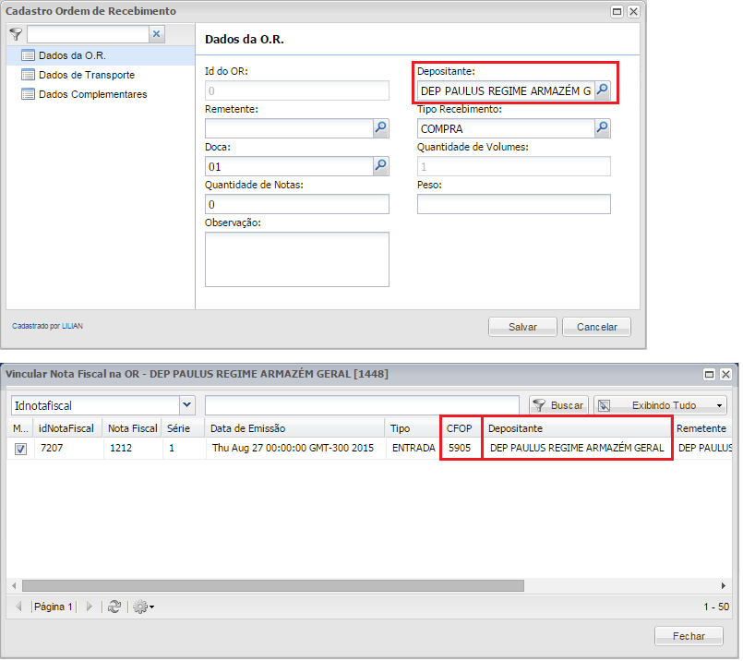Click the CFOP cell 5905
The width and height of the screenshot is (743, 661).
pyautogui.click(x=460, y=448)
